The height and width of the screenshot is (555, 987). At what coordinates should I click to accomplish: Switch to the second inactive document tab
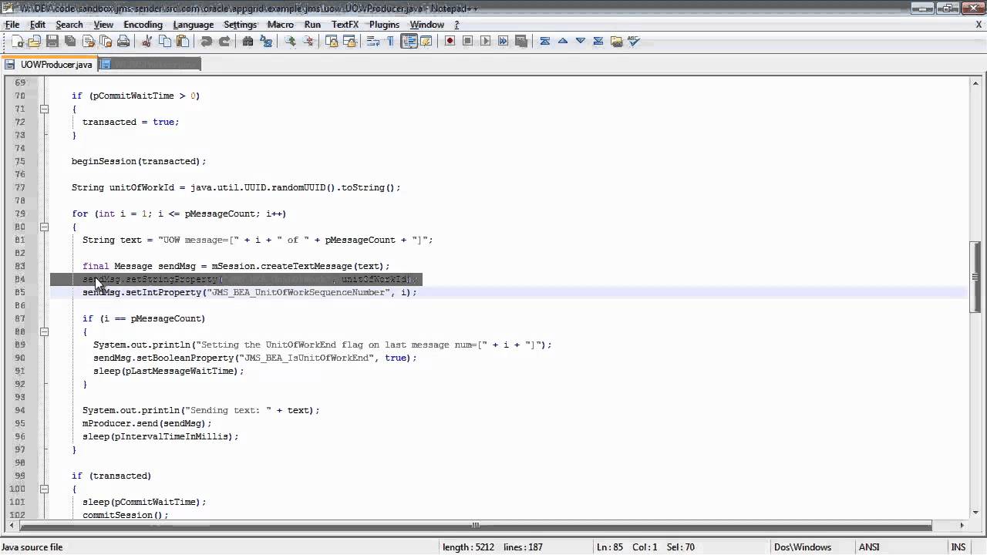150,65
